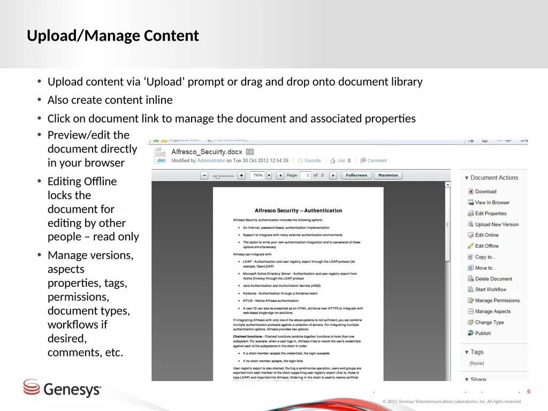Click the Fullscreen button
The height and width of the screenshot is (411, 548).
coord(356,176)
